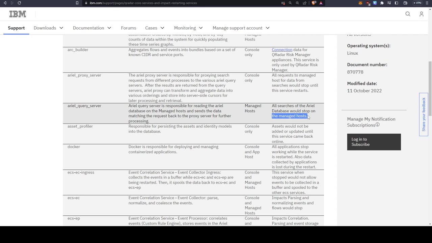Viewport: 432px width, 243px height.
Task: Click the address bar search magnifier icon
Action: coord(290,3)
